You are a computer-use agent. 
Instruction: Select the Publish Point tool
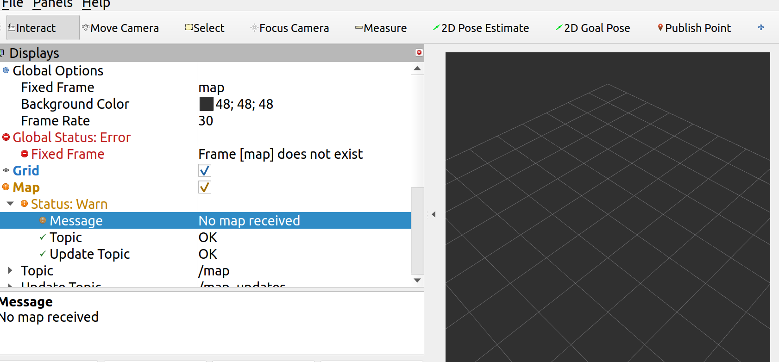(x=694, y=28)
